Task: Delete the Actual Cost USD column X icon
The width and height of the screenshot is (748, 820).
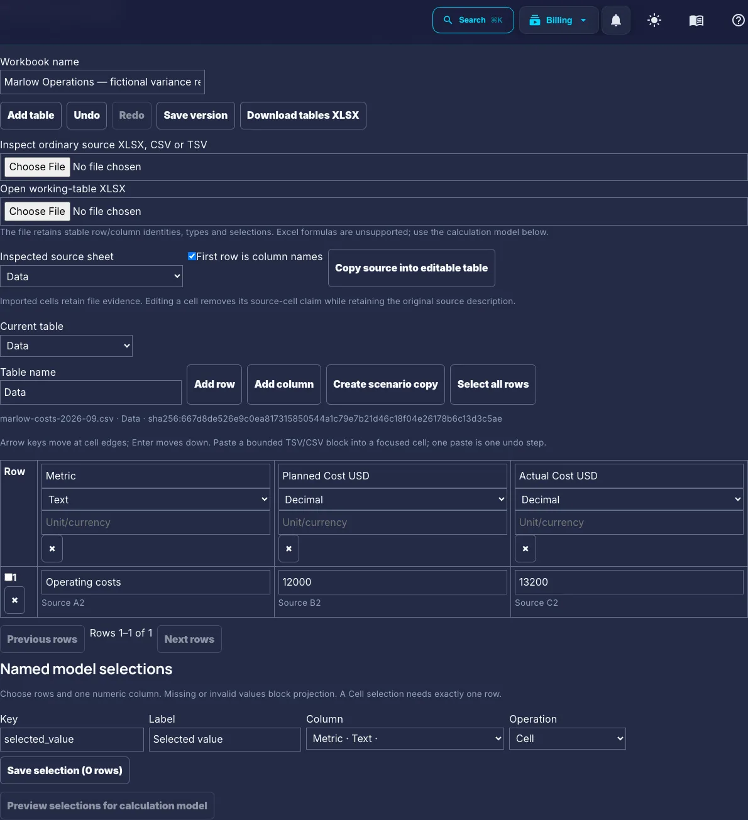Action: 525,549
